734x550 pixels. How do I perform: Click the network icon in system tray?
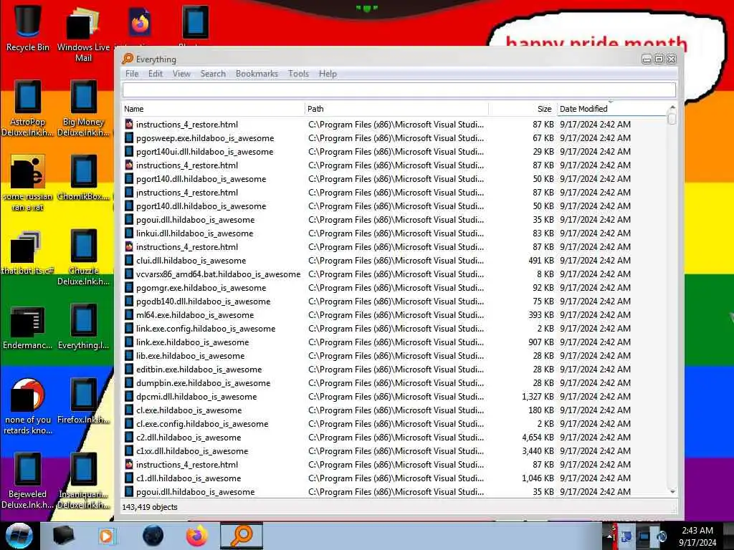tap(644, 537)
